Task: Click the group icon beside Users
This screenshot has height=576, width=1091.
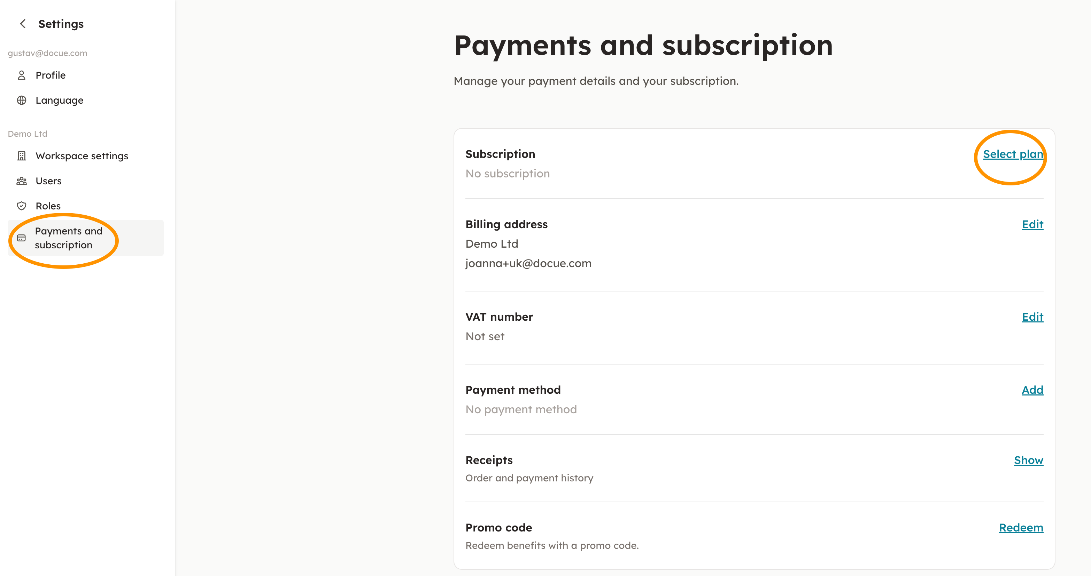Action: click(22, 181)
